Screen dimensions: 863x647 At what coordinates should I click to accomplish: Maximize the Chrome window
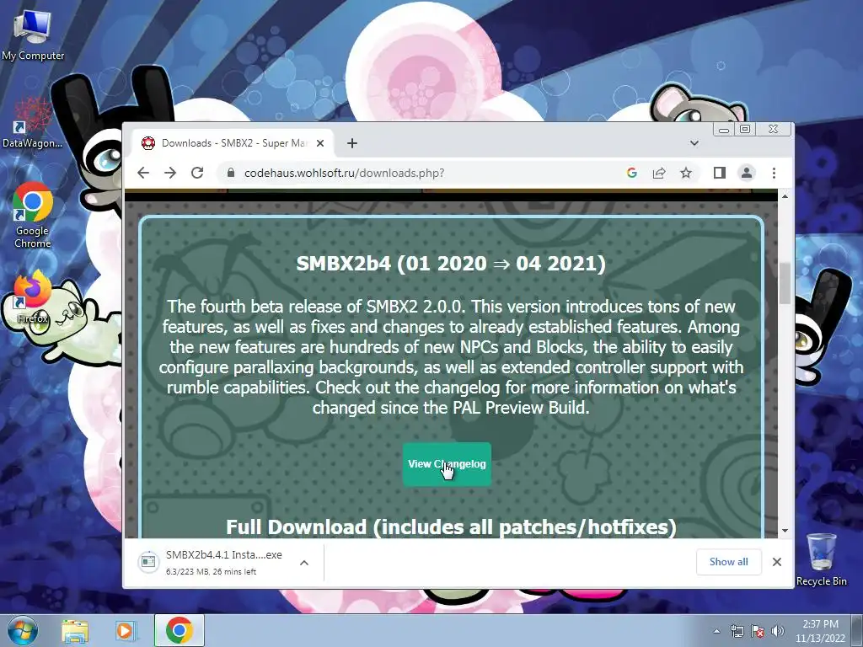tap(745, 129)
